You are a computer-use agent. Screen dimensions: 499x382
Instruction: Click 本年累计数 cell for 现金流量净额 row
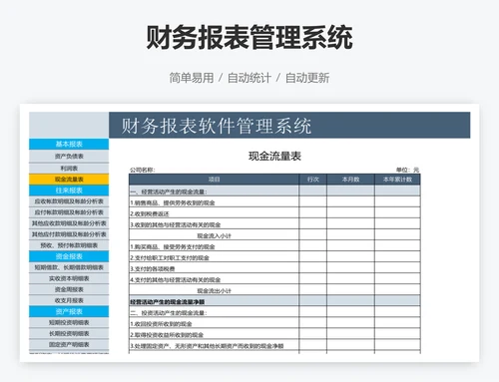coord(397,301)
